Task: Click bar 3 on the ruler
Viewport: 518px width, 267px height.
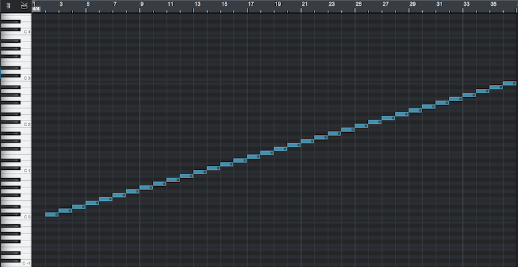Action: (x=61, y=4)
